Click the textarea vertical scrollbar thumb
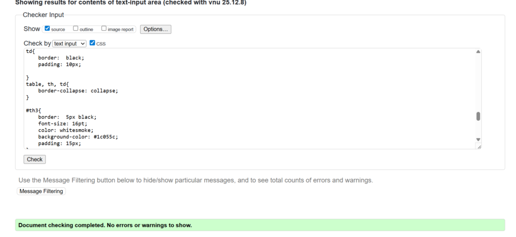 click(x=478, y=116)
